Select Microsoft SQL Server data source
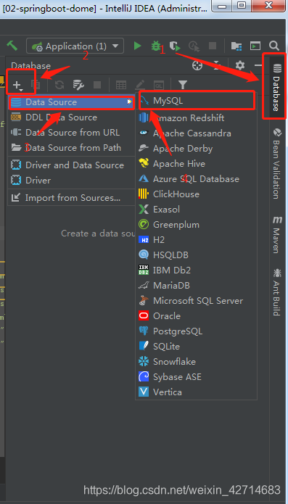 tap(197, 300)
